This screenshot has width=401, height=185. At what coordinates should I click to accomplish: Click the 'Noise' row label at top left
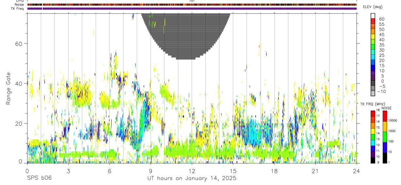coord(19,5)
